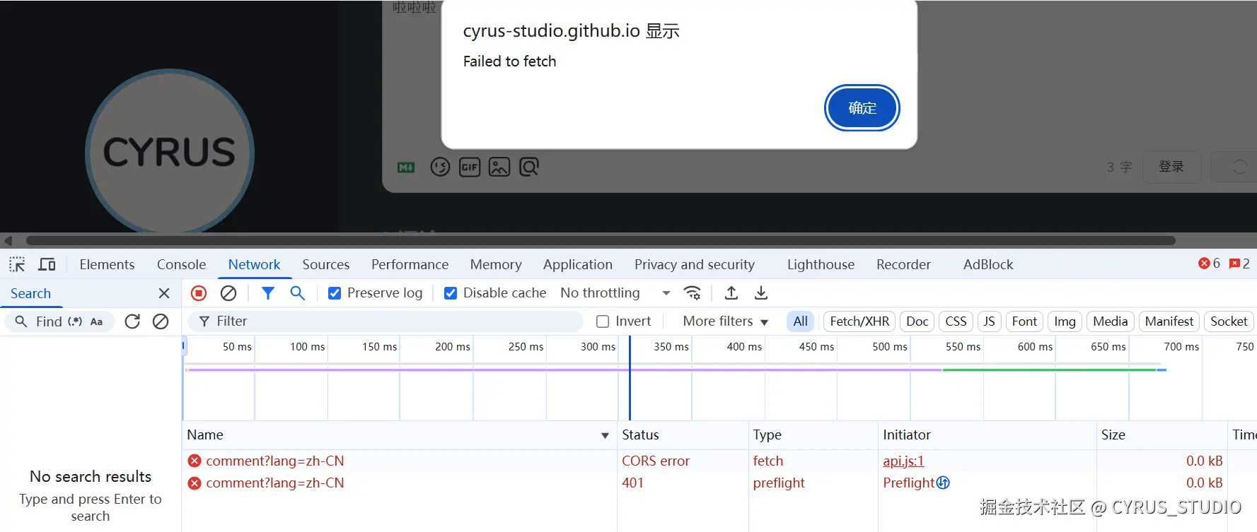The width and height of the screenshot is (1257, 532).
Task: Open the Name column sort arrow
Action: point(605,435)
